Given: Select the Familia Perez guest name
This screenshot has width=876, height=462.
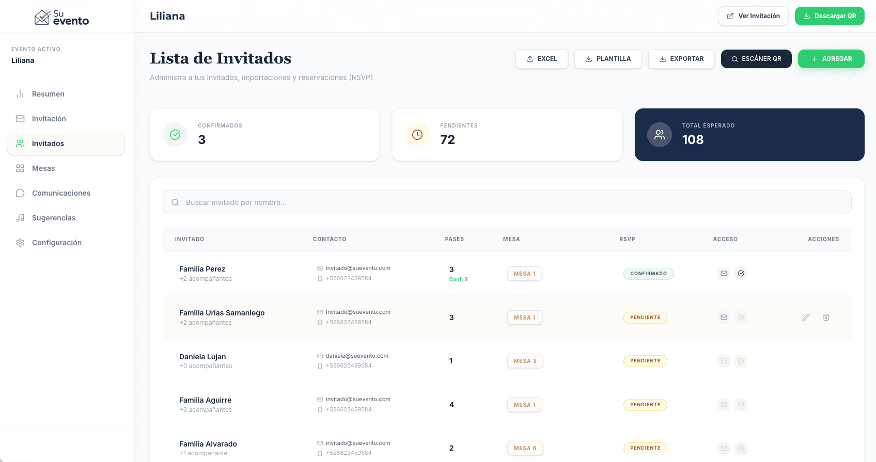Looking at the screenshot, I should [x=202, y=269].
